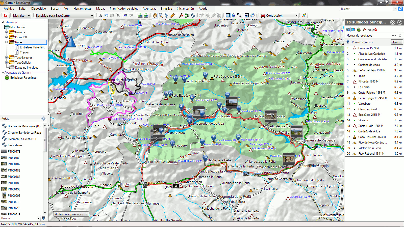
Task: Toggle Garmin Adventures backpack results source
Action: coord(359,29)
